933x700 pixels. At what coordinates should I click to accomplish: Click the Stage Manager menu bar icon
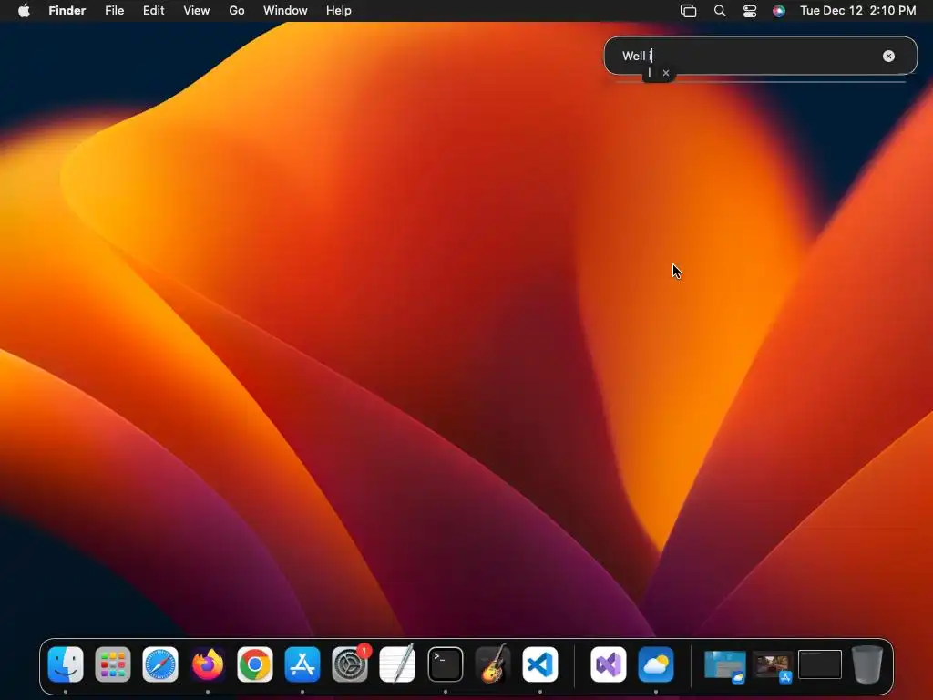coord(689,11)
